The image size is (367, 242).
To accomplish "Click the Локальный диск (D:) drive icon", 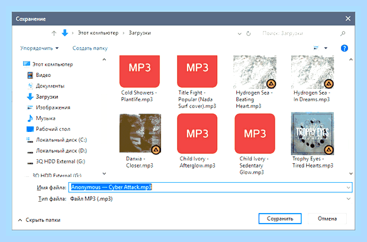I will (x=30, y=151).
